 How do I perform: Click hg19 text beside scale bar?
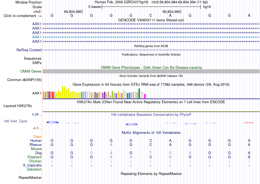coord(207,7)
